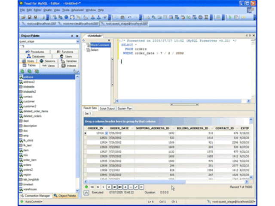This screenshot has width=275, height=206.
Task: Open the Advanced menu
Action: point(77,9)
